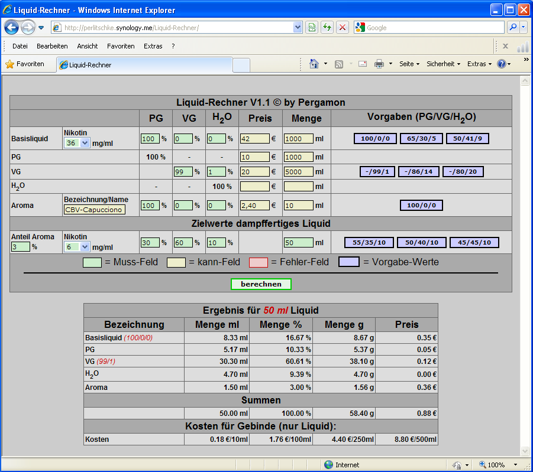
Task: Go back with the browser Back arrow
Action: coord(12,28)
